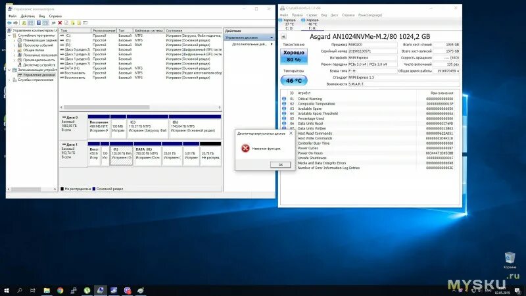Open the Действие menu in Computer Management

28,16
